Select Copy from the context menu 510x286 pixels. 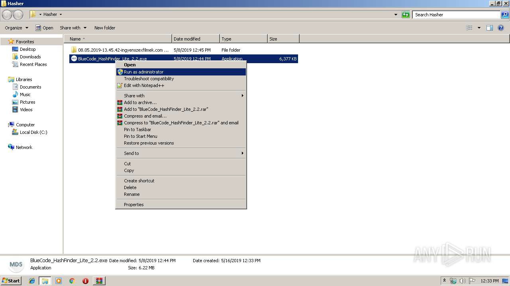[x=181, y=170]
